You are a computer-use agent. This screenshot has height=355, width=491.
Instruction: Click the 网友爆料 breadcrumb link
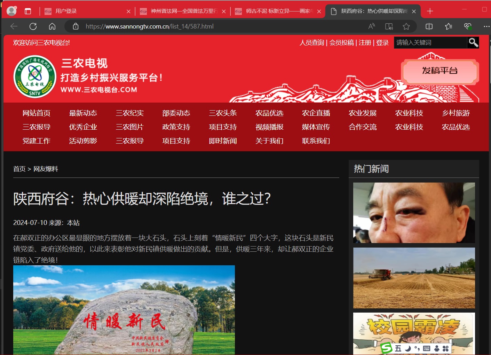tap(46, 169)
